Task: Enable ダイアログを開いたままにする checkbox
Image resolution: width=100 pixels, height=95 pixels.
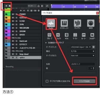Action: coord(47,81)
